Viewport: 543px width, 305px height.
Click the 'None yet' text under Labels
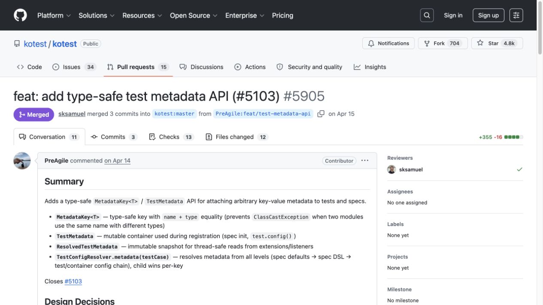398,235
